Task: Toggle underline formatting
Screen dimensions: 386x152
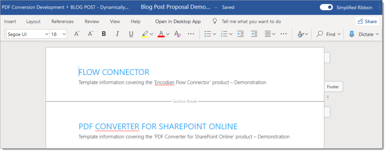Action: coord(131,34)
